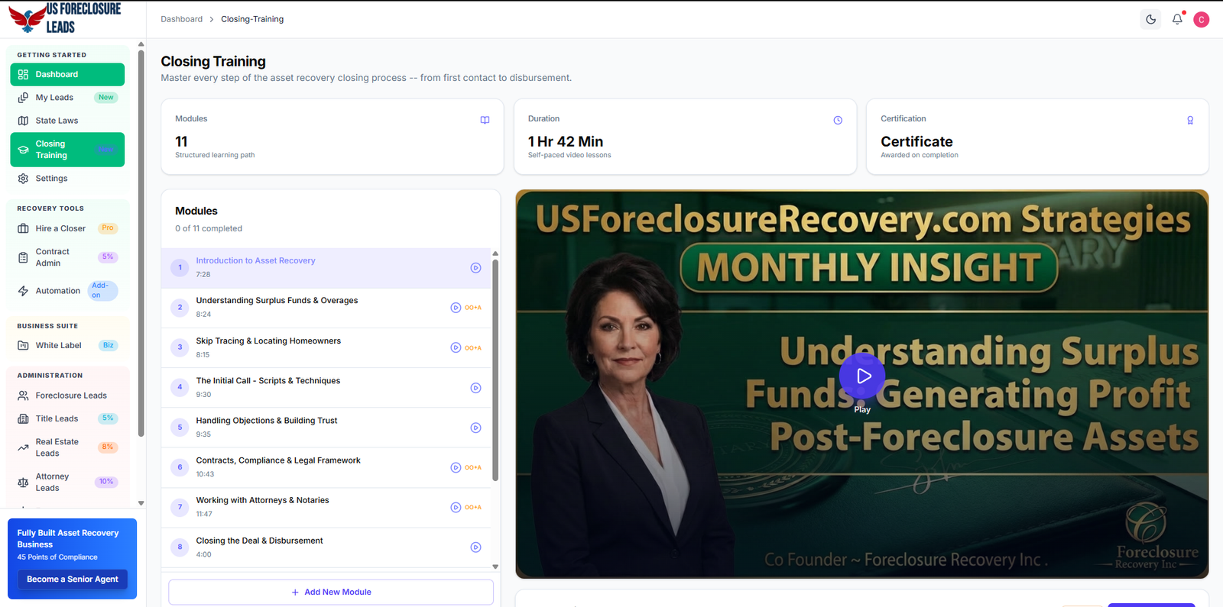Click the 'Fully Built Asset Recovery Business' banner

[x=73, y=560]
